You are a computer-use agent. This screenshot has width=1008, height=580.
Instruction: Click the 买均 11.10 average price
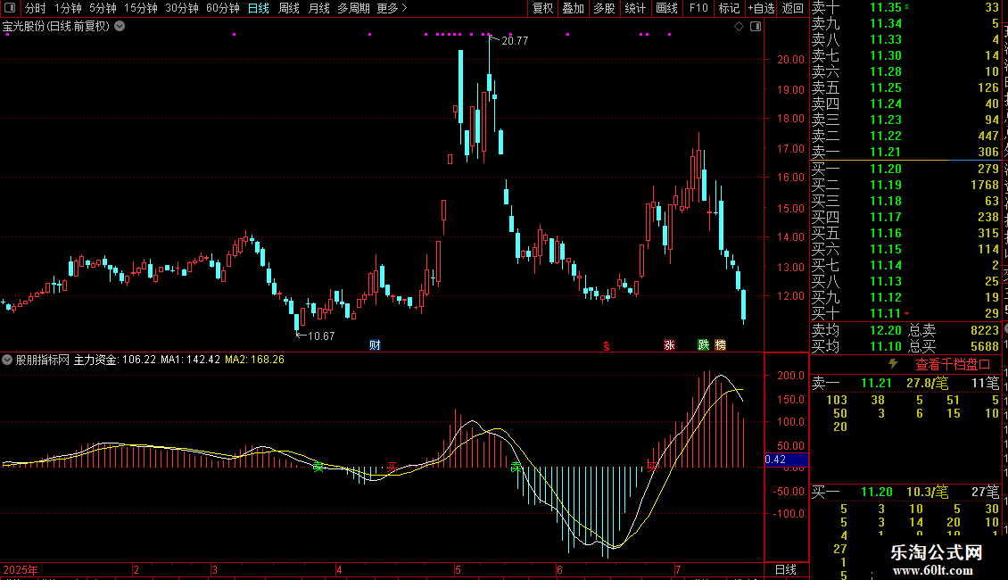click(x=885, y=346)
